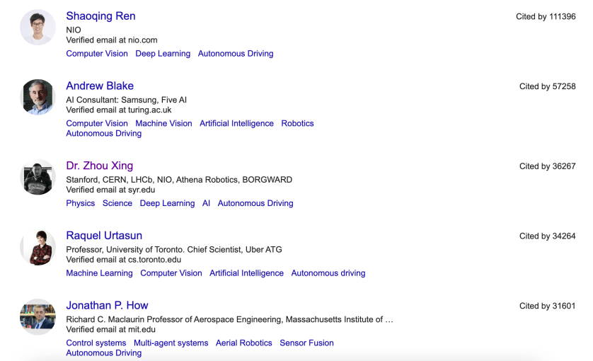Click the AI tag under Zhou Xing
593x361 pixels.
pos(206,203)
